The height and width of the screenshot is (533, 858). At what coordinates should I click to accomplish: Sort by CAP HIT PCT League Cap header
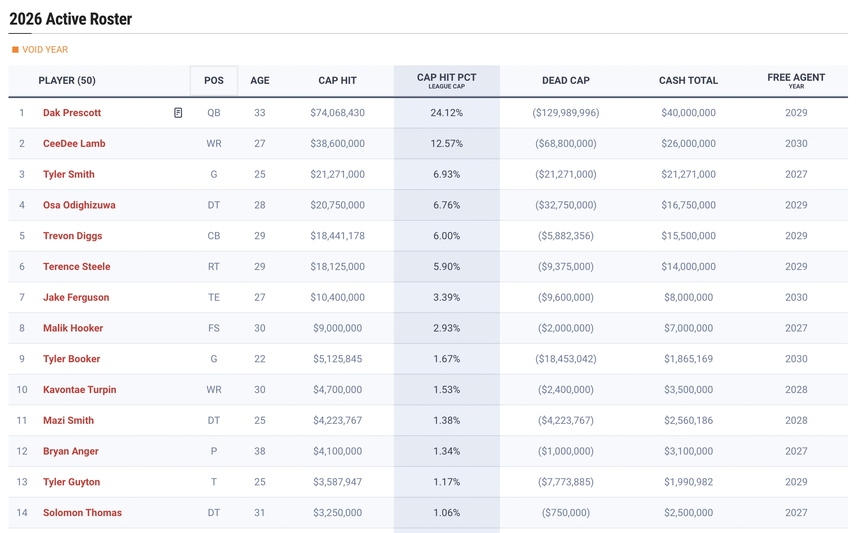(447, 81)
